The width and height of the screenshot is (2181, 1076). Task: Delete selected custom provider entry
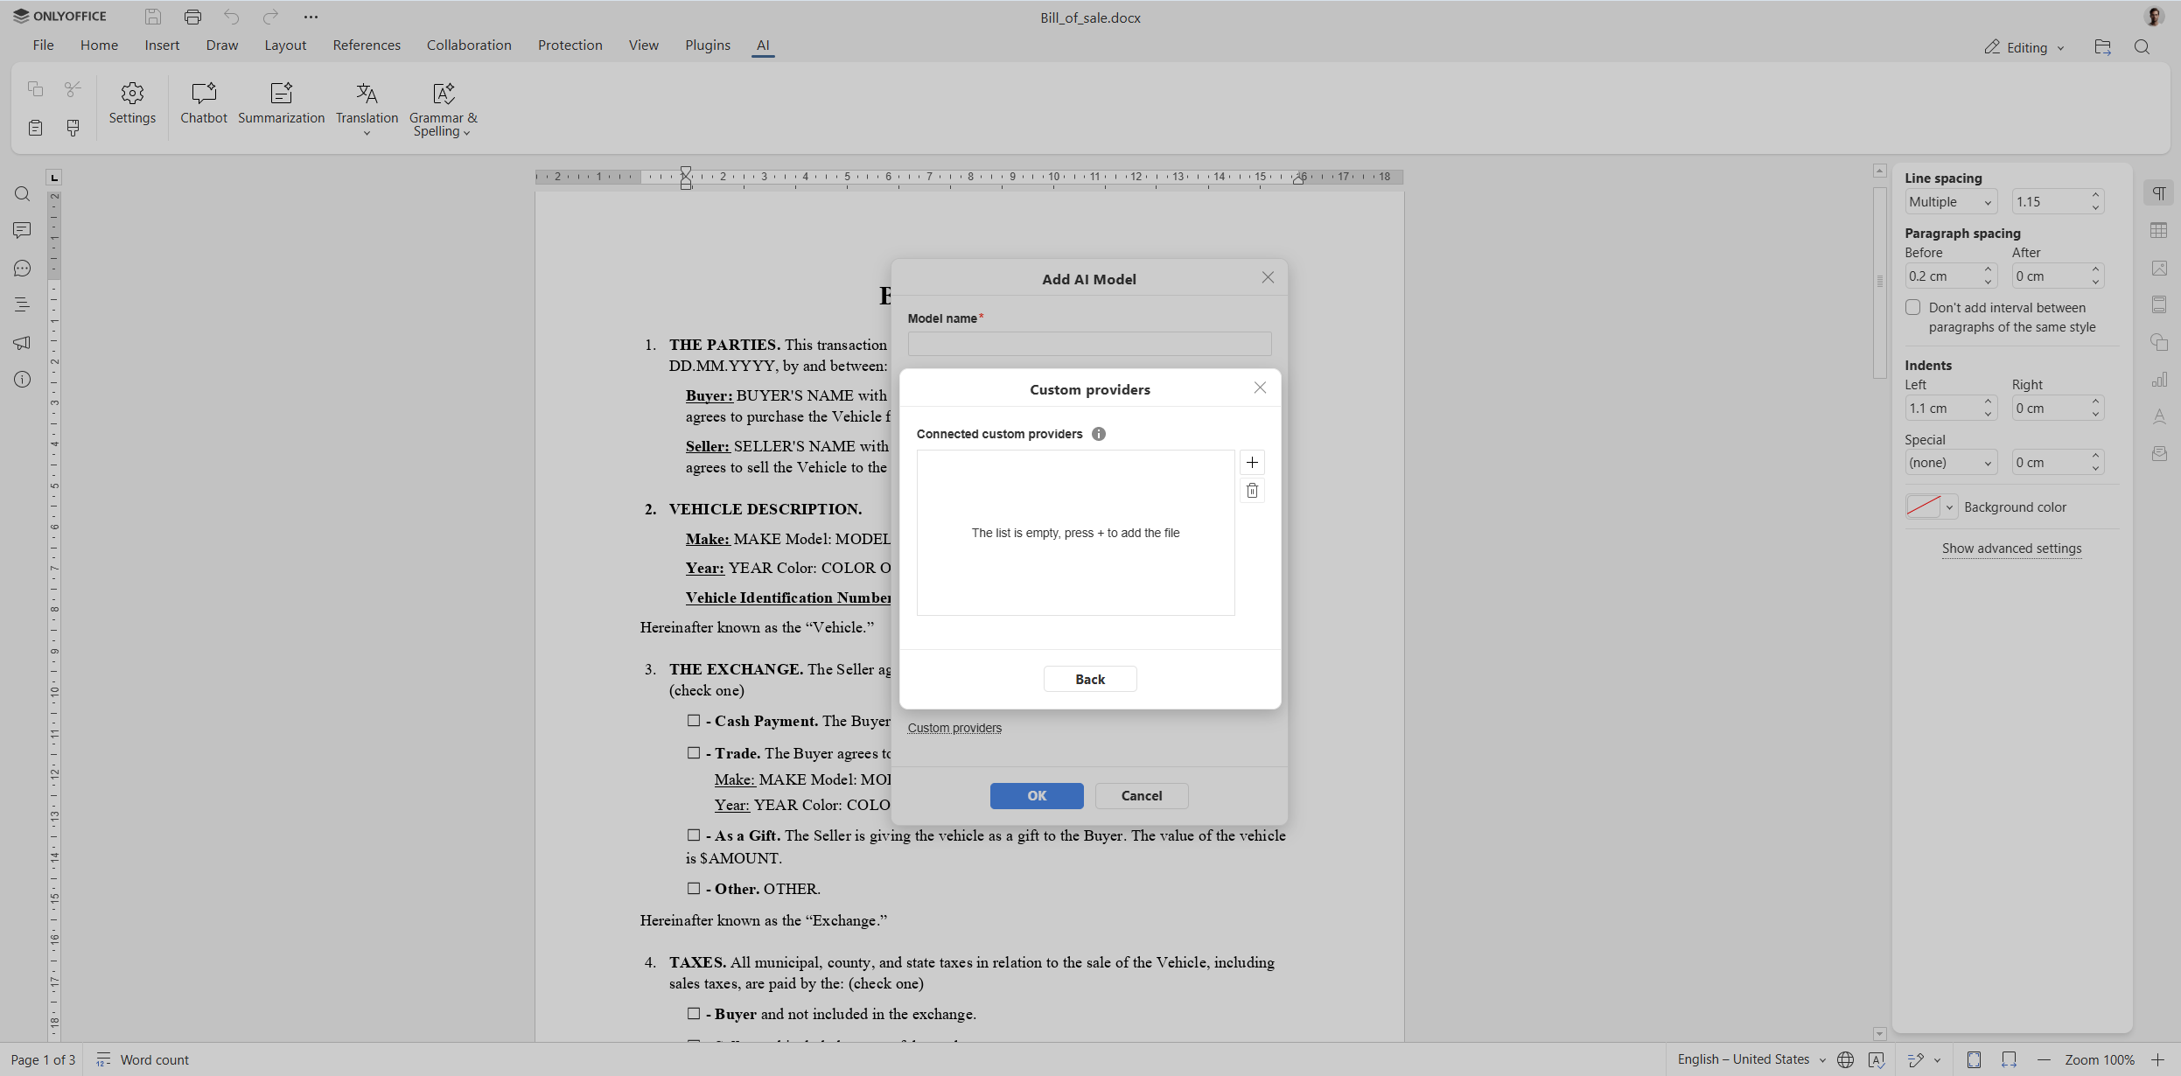(1251, 491)
